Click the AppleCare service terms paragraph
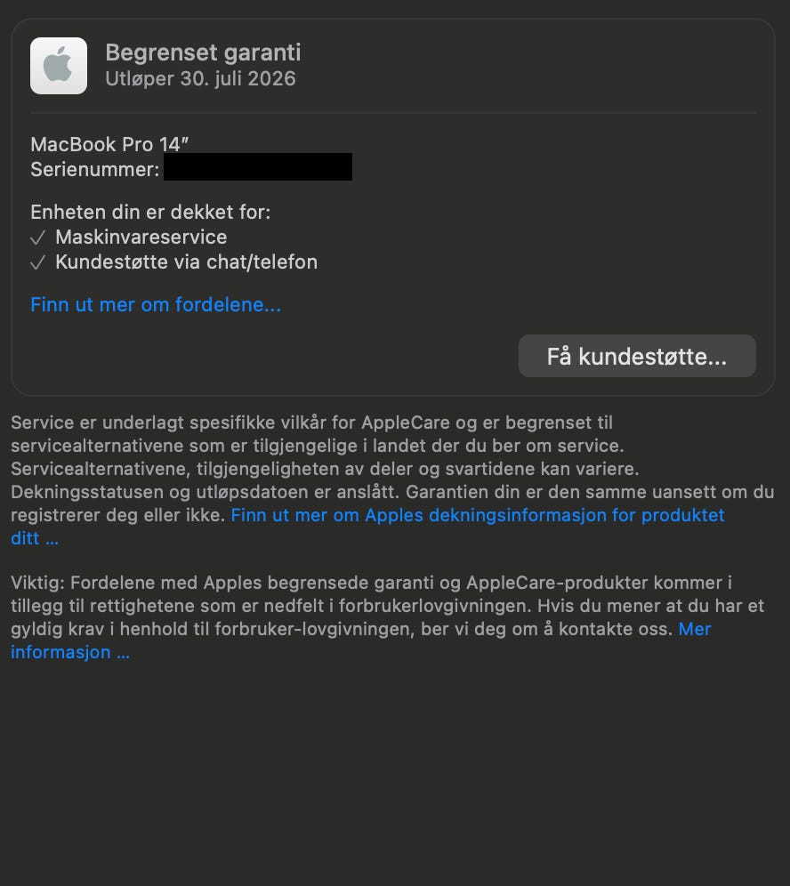Viewport: 790px width, 886px height. coord(392,480)
